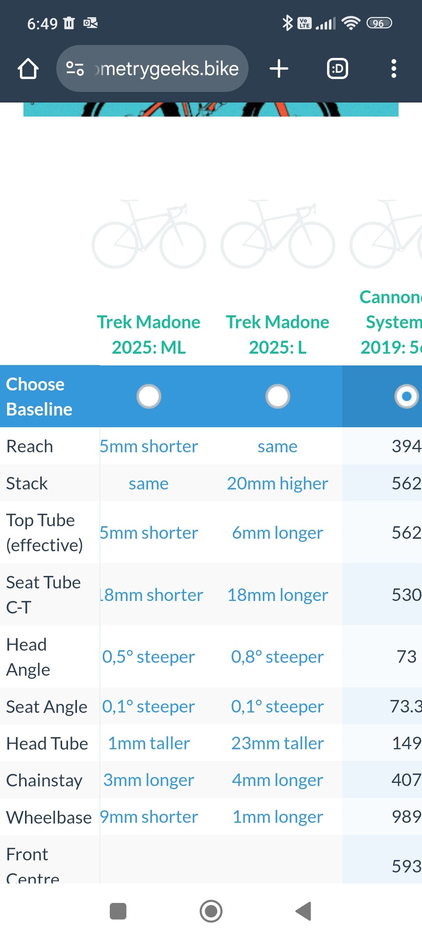Tap the Android home circle button

pyautogui.click(x=211, y=911)
